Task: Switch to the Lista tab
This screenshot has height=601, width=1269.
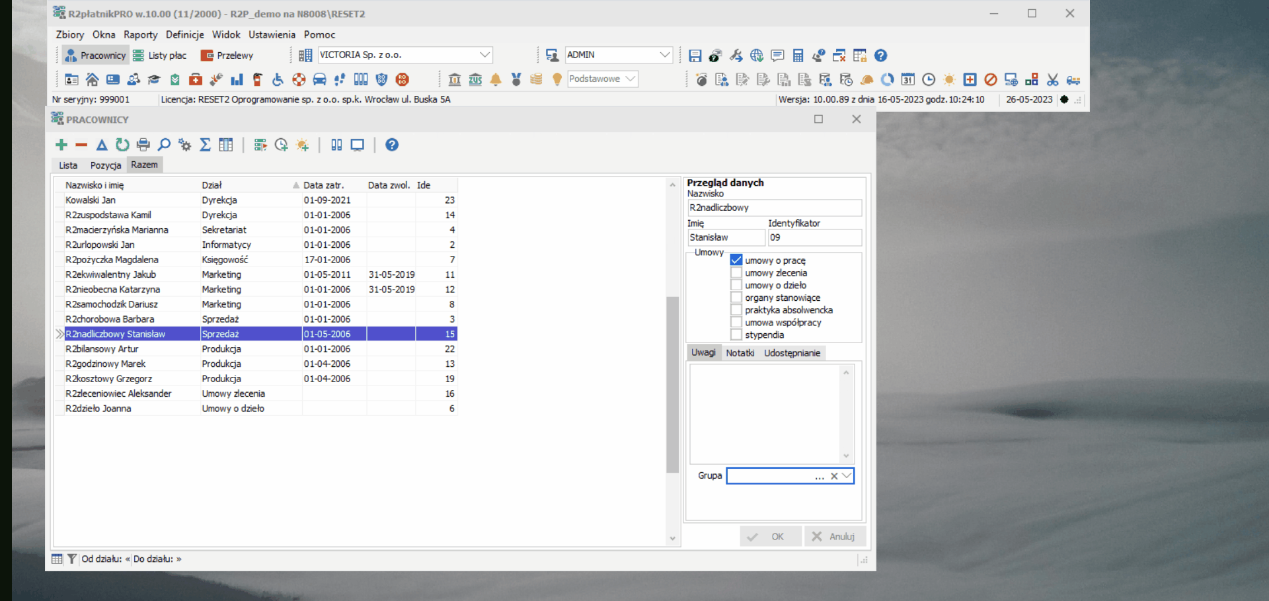Action: click(68, 165)
